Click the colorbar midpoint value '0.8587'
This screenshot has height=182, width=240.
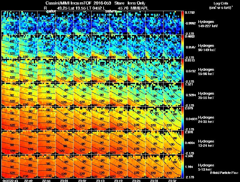click(191, 47)
